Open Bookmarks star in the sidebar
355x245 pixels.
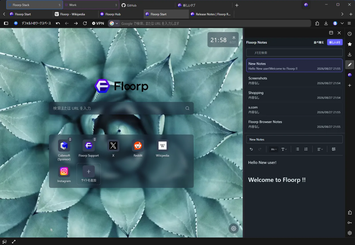tap(349, 44)
